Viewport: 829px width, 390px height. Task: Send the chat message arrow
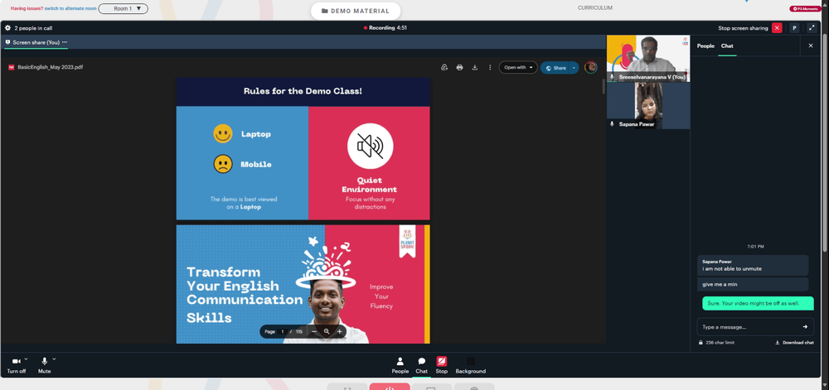tap(805, 327)
